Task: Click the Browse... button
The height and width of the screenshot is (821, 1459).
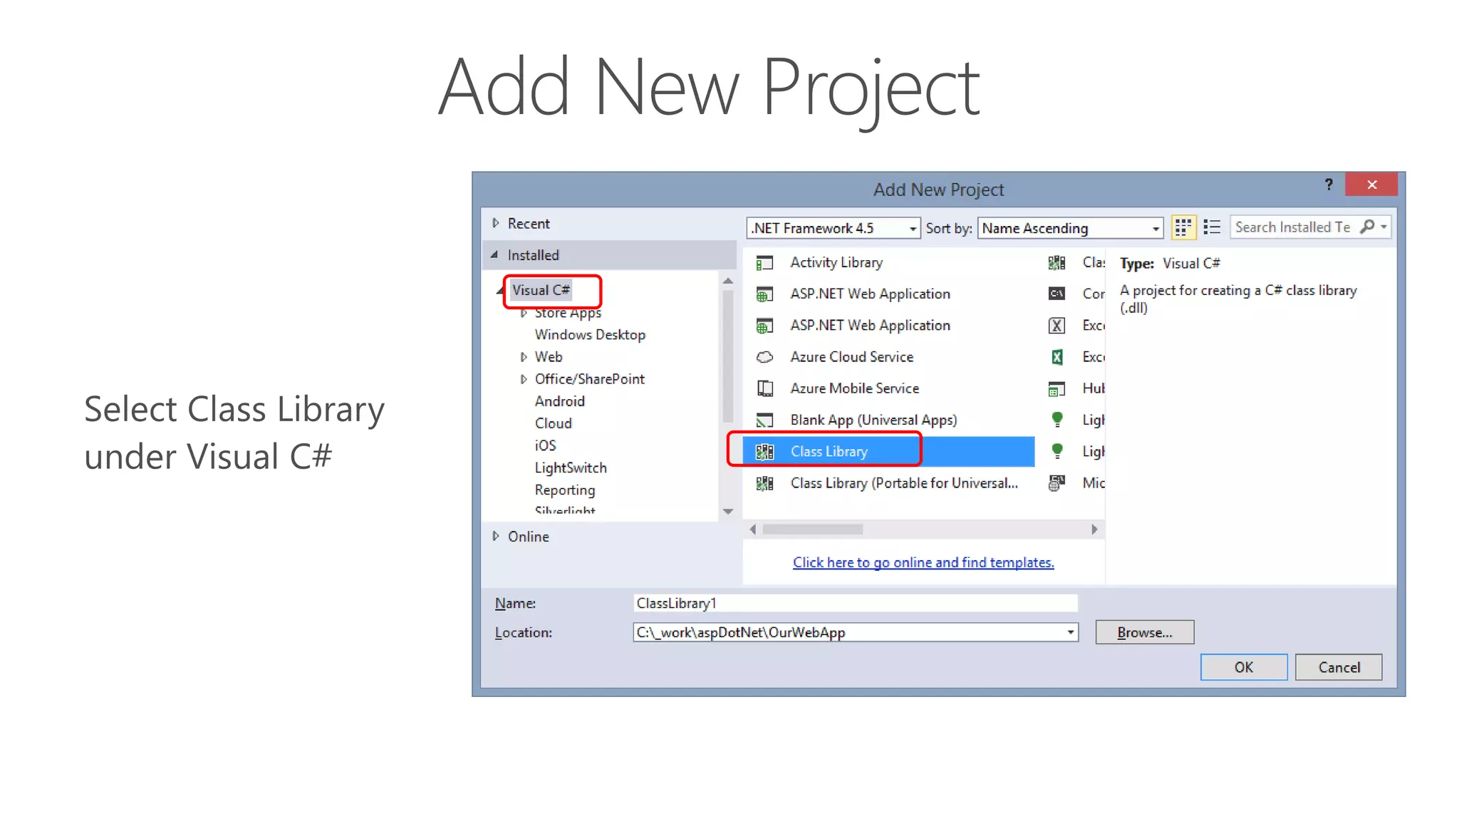Action: point(1144,633)
